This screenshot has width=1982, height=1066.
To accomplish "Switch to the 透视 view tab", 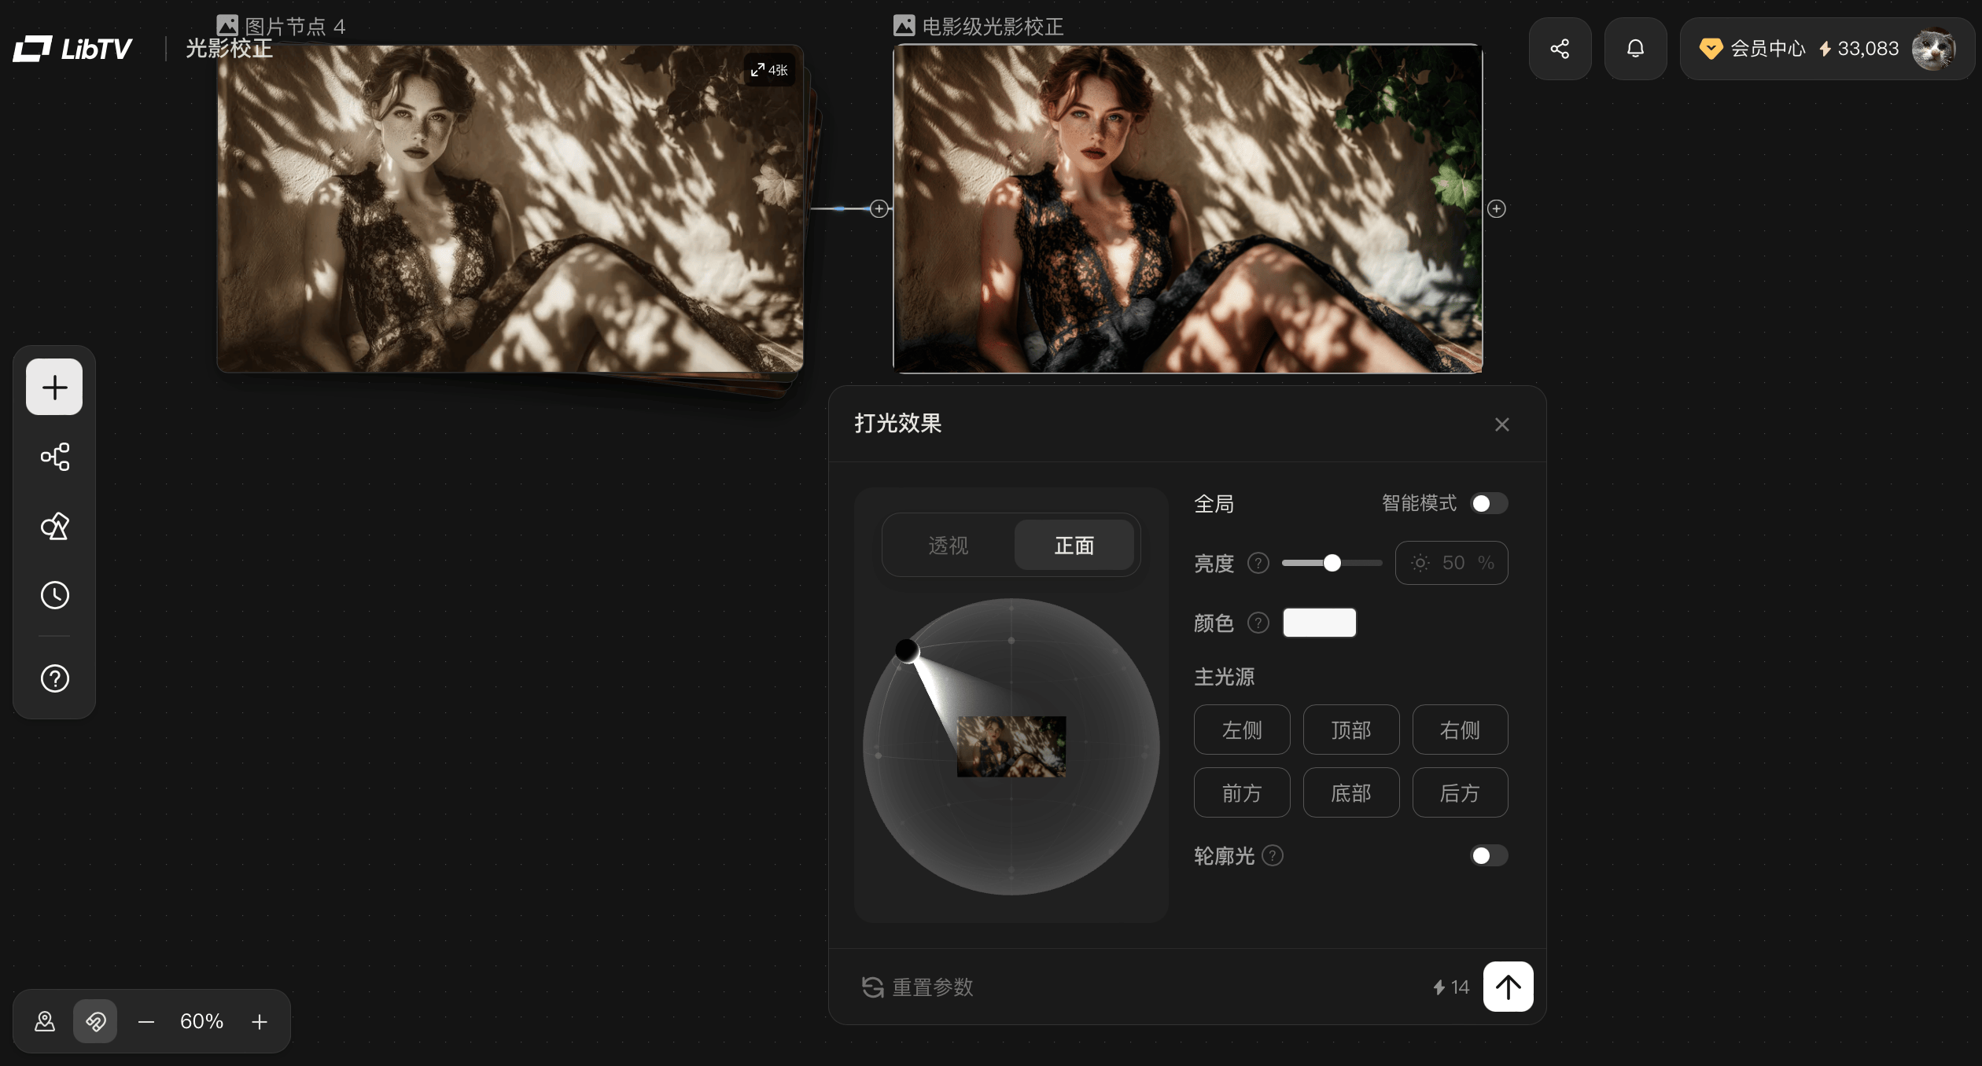I will 949,545.
